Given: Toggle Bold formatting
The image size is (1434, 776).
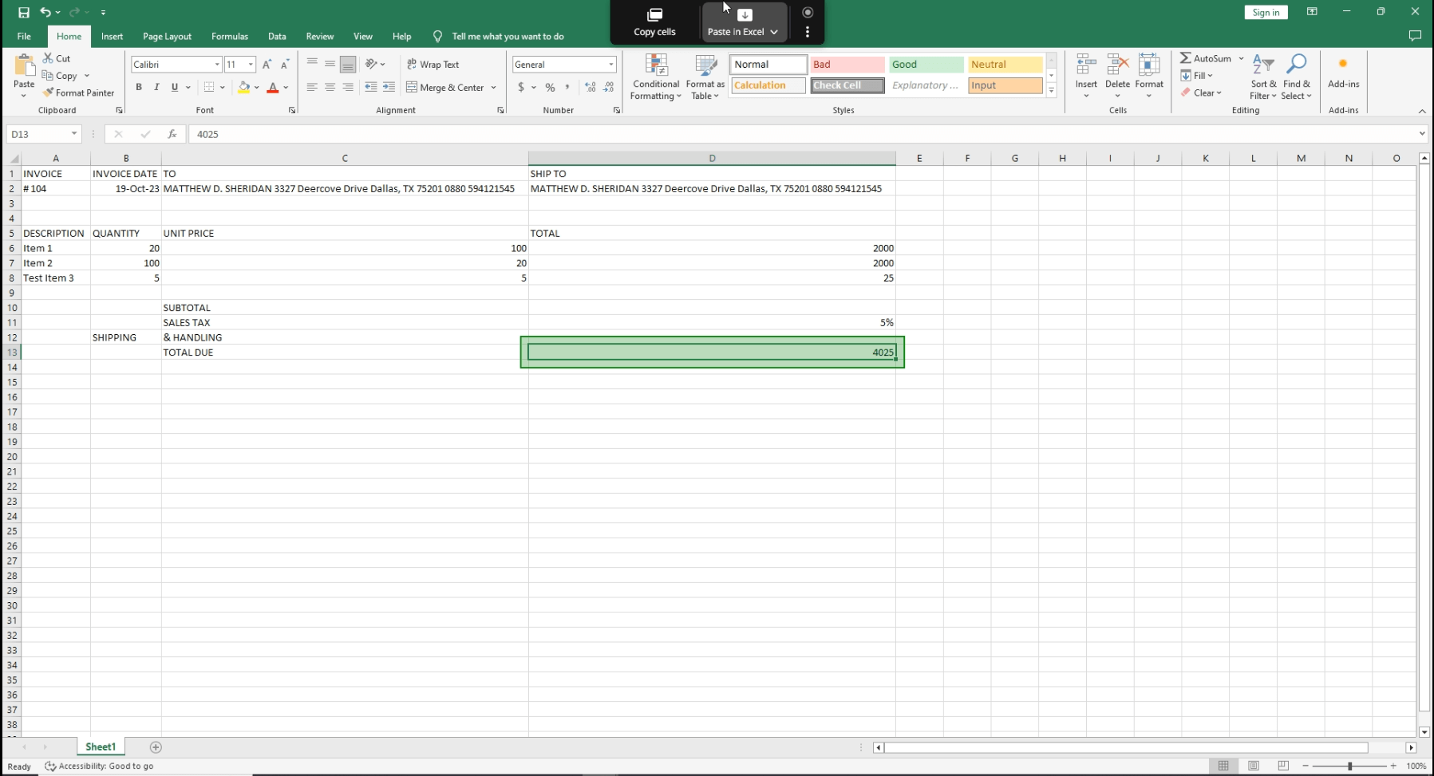Looking at the screenshot, I should pos(139,87).
